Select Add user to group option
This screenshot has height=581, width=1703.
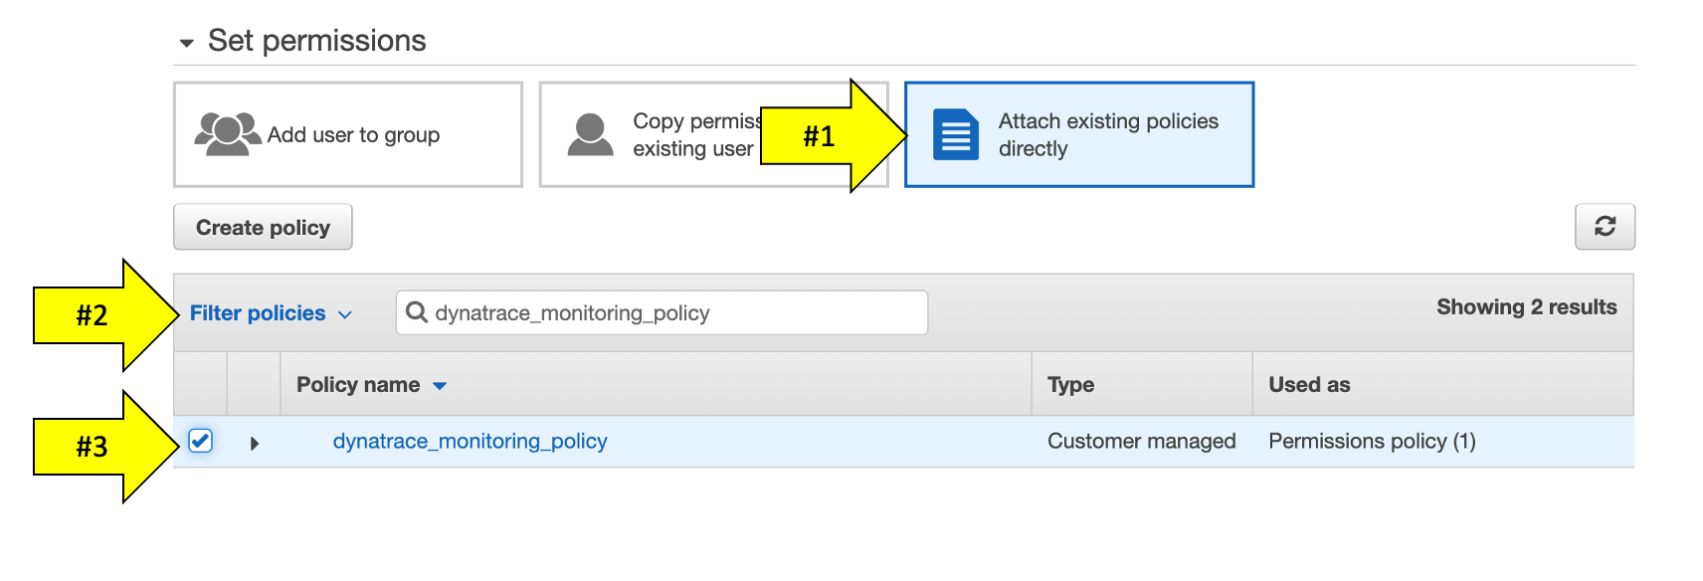click(348, 134)
